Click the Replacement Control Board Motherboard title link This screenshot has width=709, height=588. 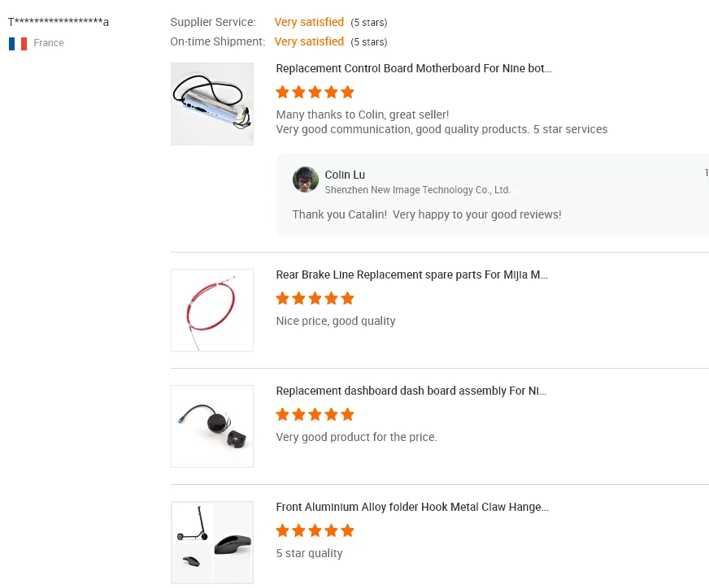pos(414,69)
